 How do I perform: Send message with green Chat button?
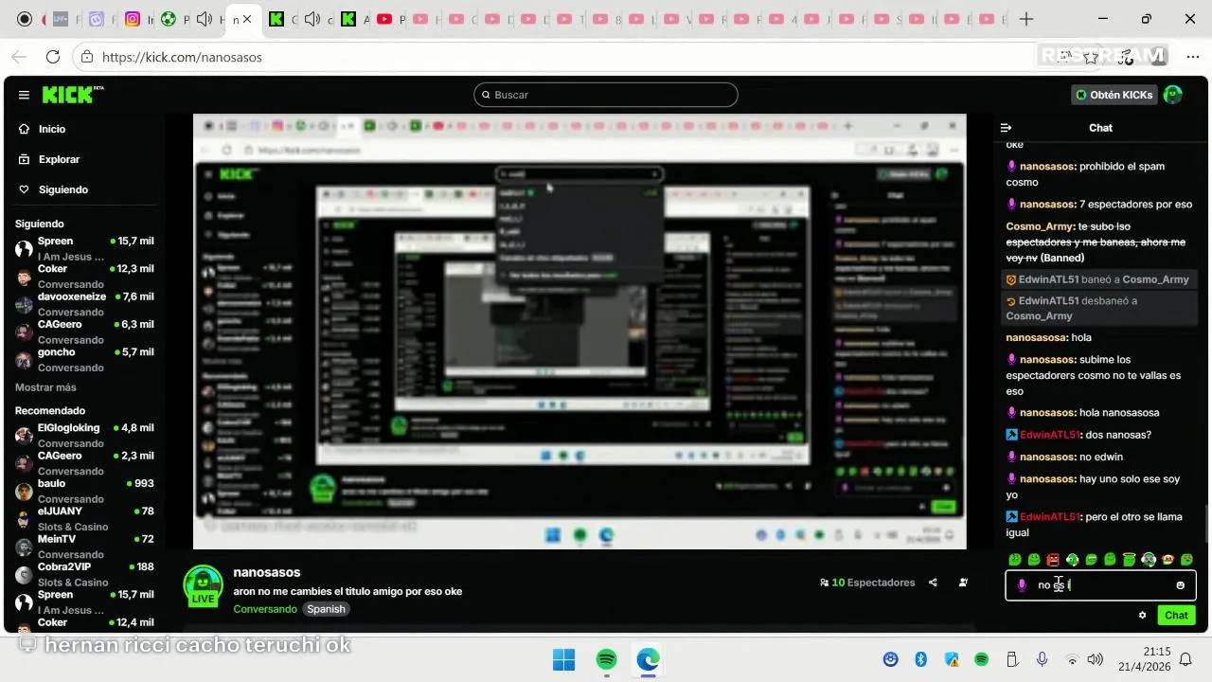[1176, 615]
